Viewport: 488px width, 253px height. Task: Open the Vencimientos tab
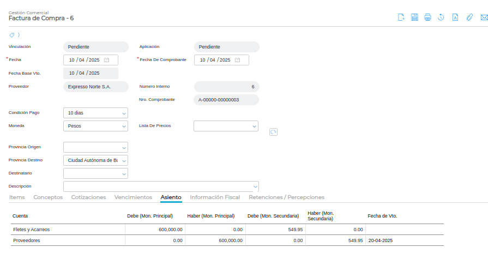[133, 197]
